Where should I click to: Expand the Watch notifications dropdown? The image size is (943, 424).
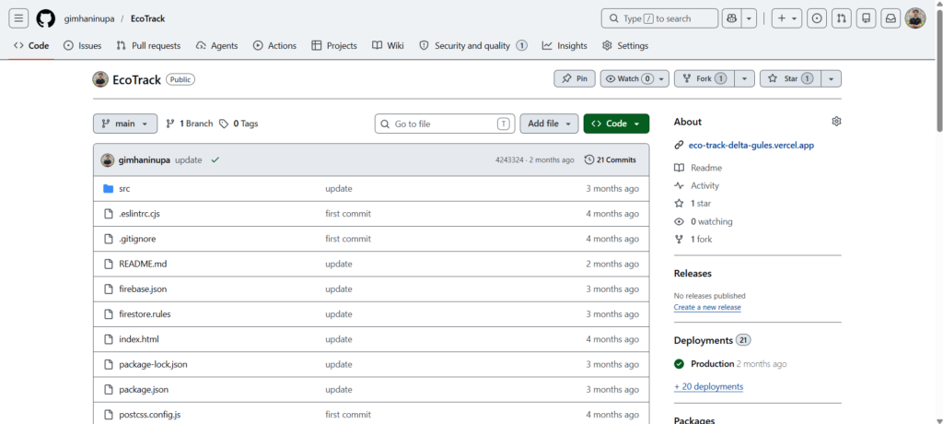pos(634,79)
